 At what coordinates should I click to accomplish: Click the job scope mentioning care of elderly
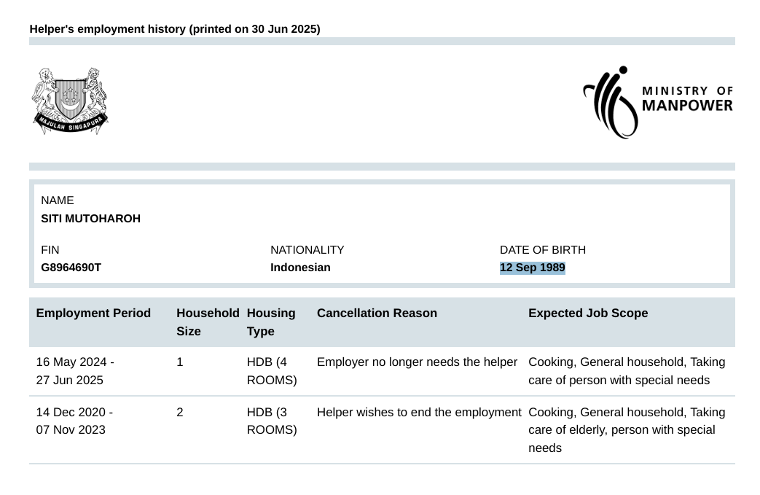click(626, 430)
